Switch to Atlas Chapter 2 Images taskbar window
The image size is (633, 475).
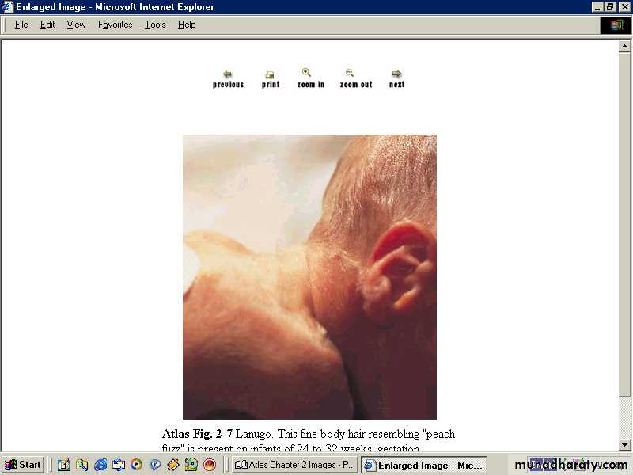coord(295,465)
